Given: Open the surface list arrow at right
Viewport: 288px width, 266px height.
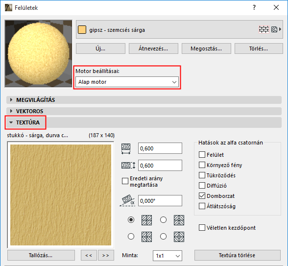Looking at the screenshot, I should 280,29.
